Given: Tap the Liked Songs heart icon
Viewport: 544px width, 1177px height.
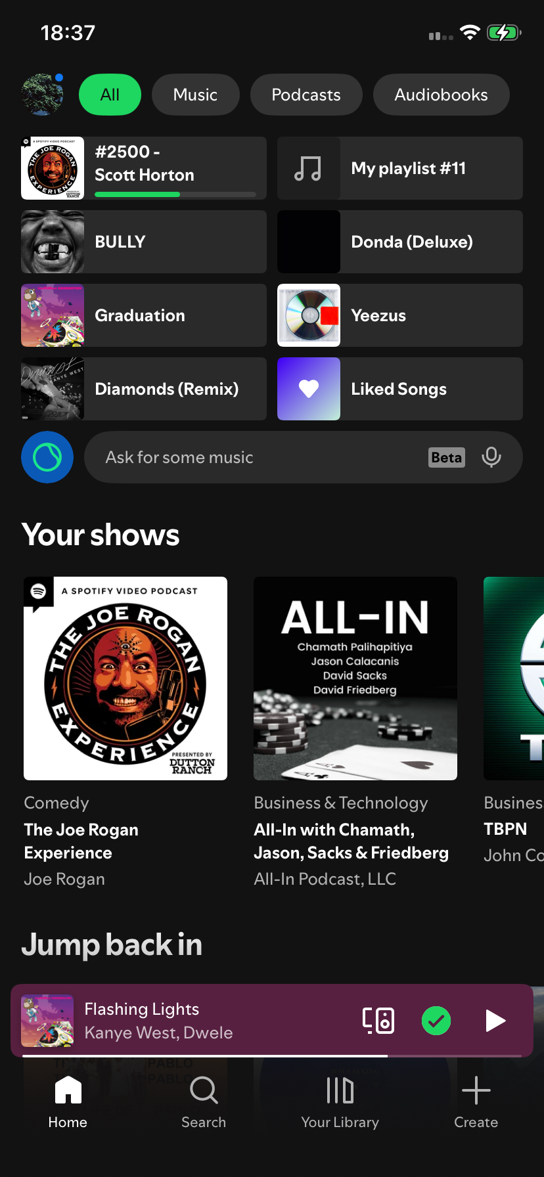Looking at the screenshot, I should [309, 389].
